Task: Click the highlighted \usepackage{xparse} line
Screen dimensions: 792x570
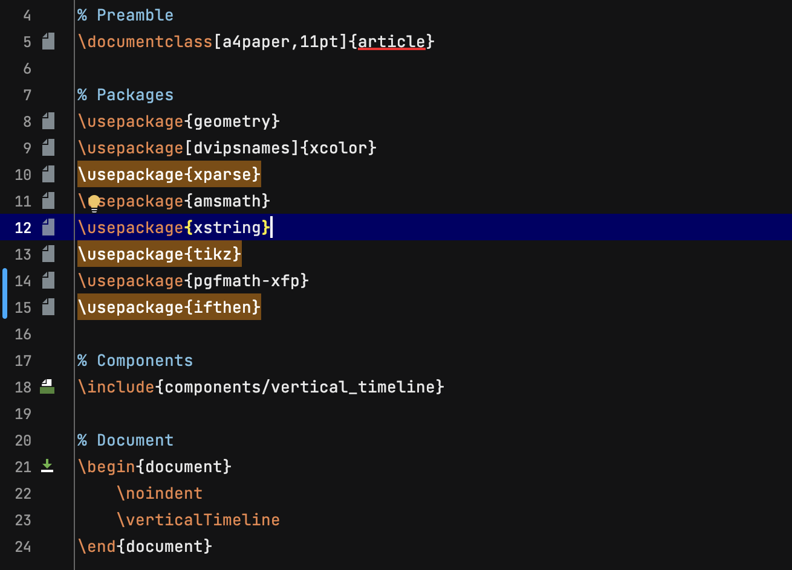Action: (x=169, y=174)
